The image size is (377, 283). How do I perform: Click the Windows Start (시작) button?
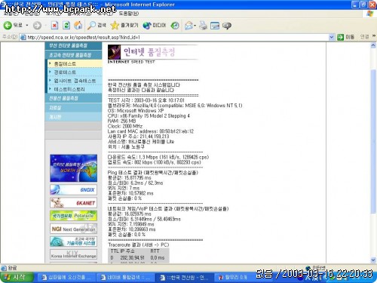(x=17, y=277)
